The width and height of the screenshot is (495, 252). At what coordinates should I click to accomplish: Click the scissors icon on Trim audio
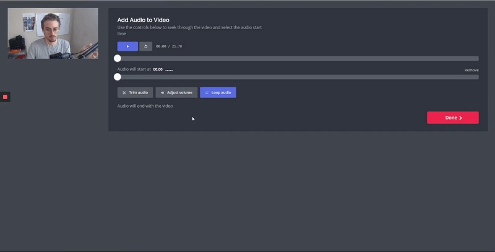point(124,93)
